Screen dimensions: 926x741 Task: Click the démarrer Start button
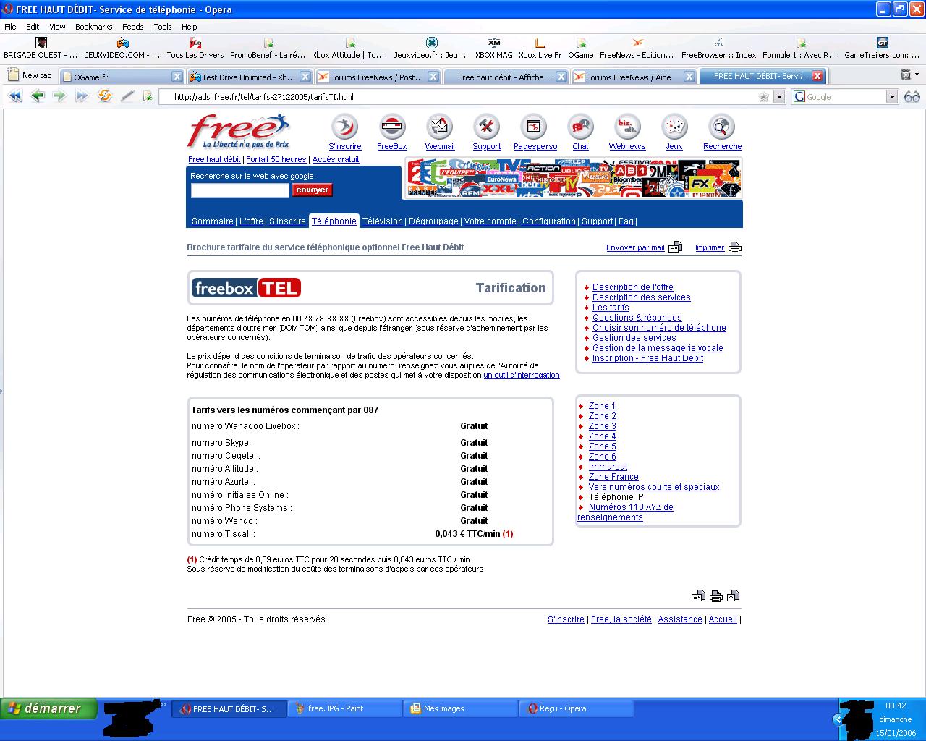(48, 708)
